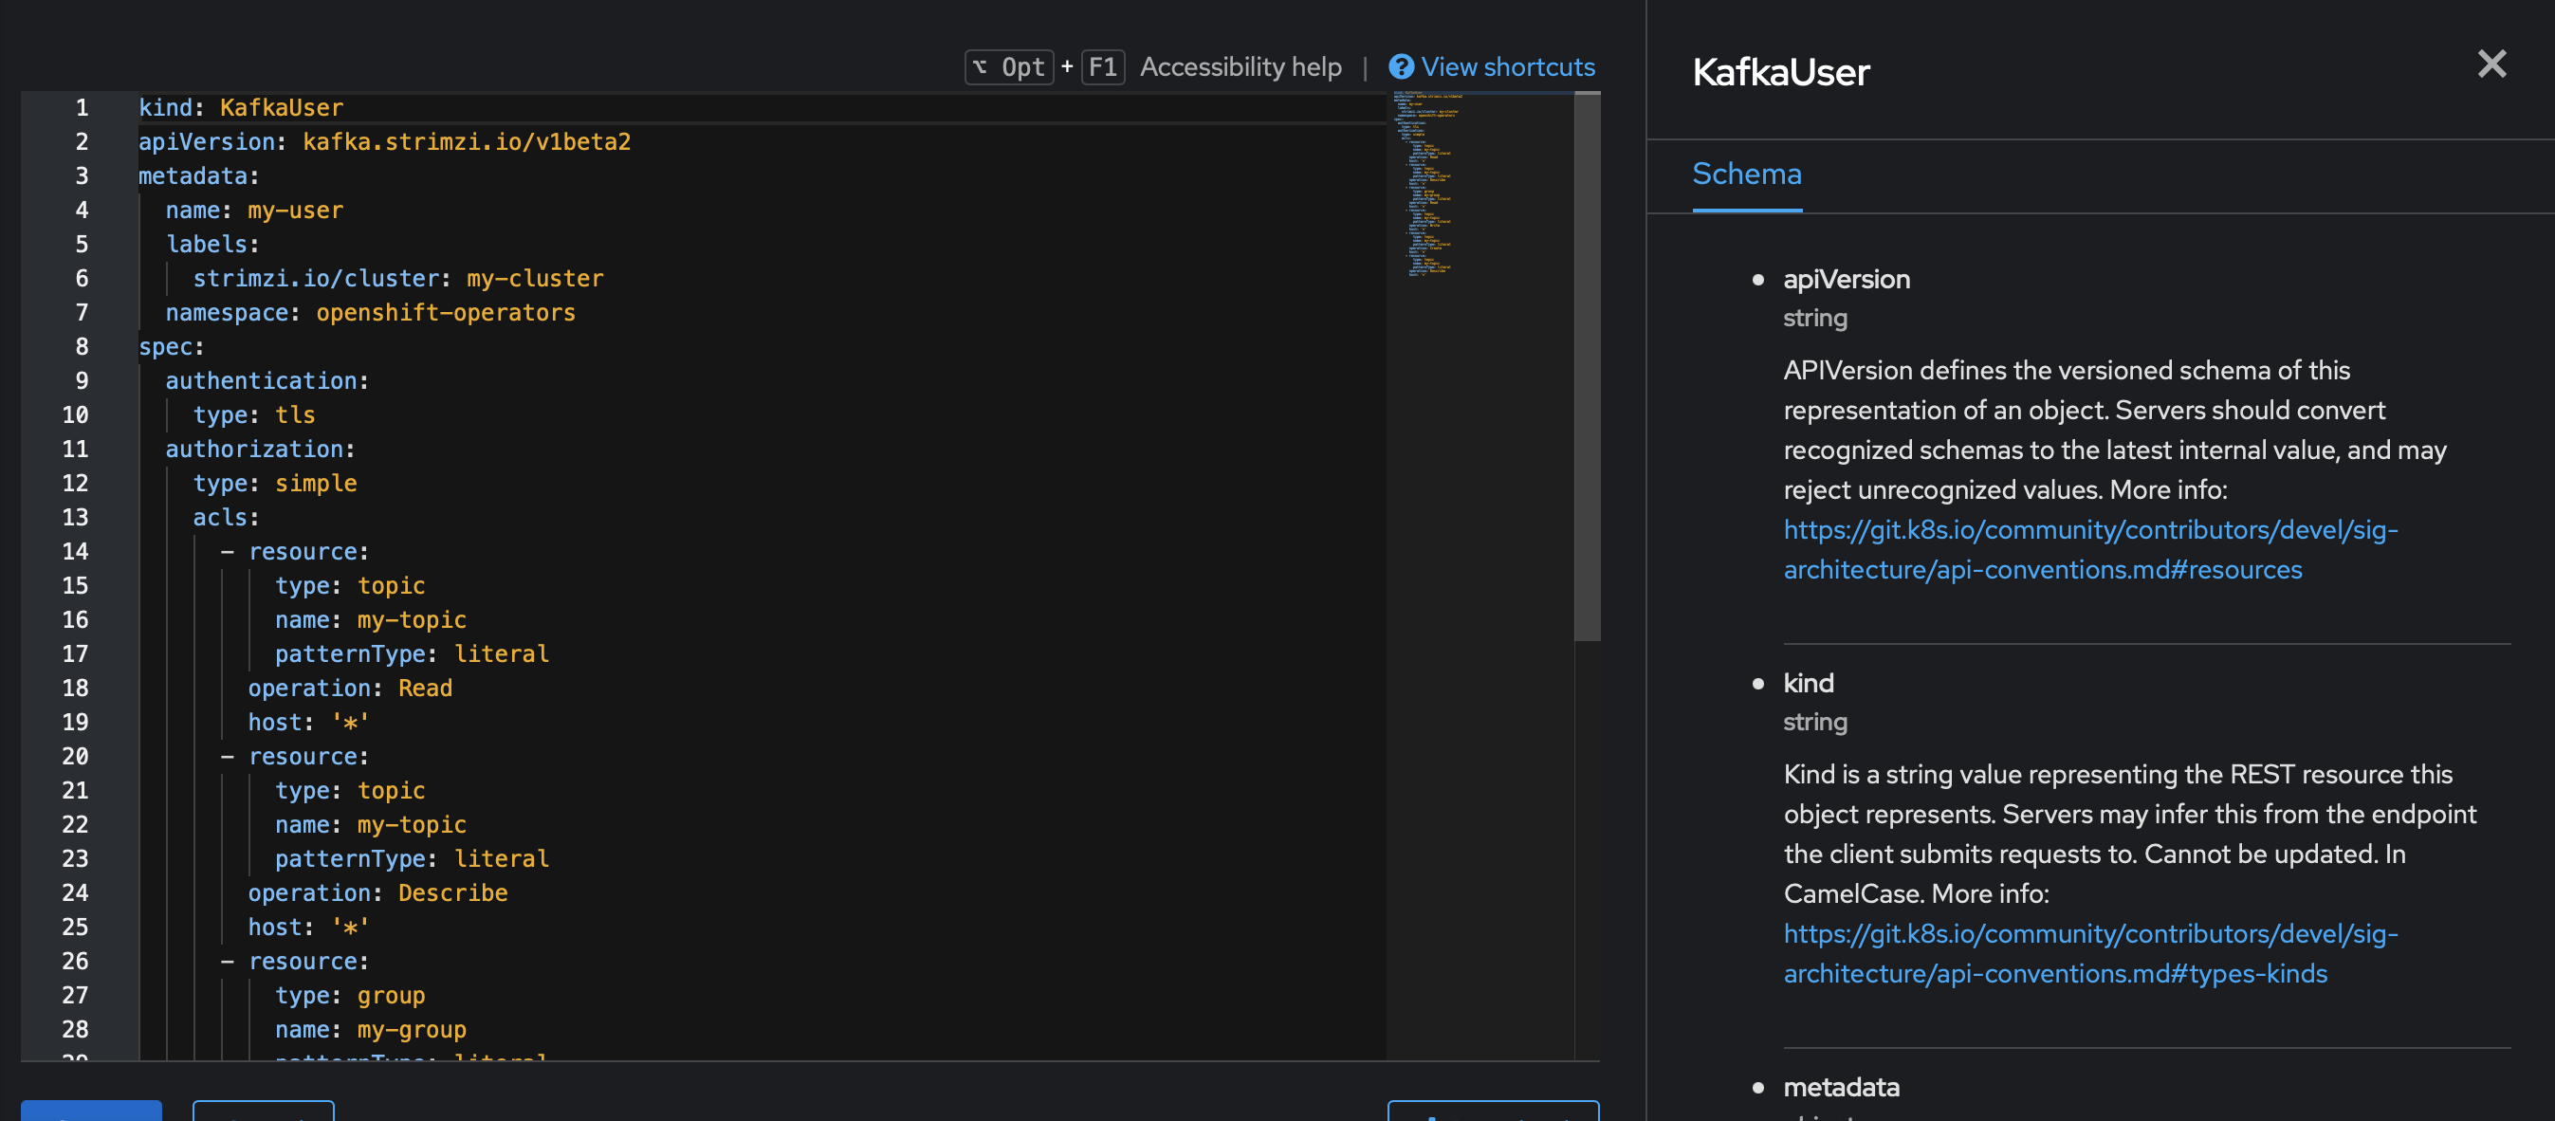Click the simple authorization type value

(317, 483)
